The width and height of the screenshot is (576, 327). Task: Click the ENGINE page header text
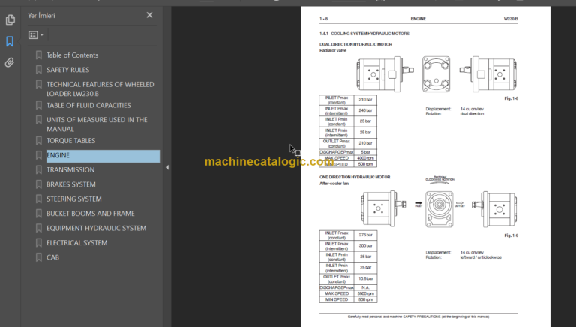point(418,19)
